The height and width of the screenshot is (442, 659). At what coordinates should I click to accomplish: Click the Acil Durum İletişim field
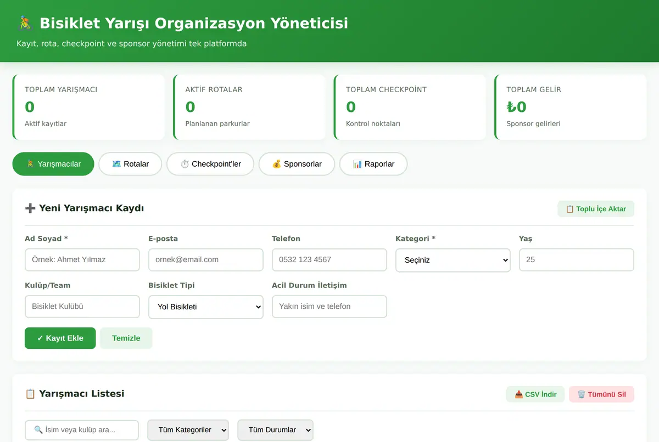329,307
